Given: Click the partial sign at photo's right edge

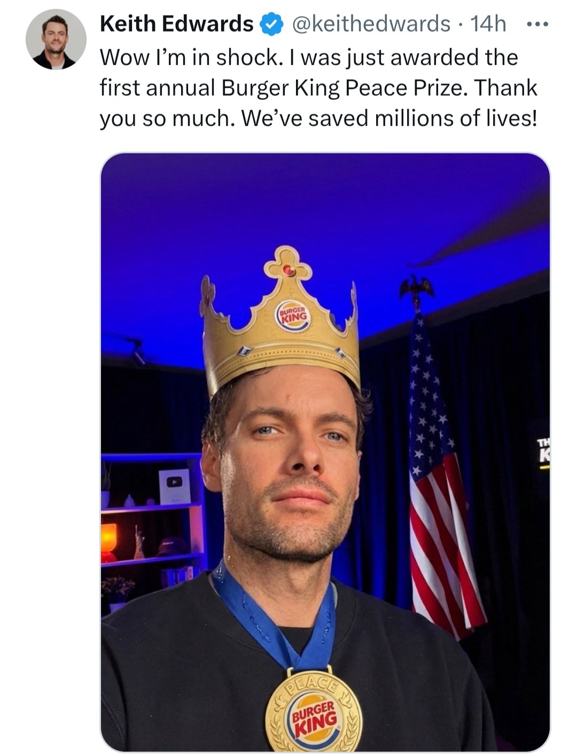Looking at the screenshot, I should tap(543, 453).
